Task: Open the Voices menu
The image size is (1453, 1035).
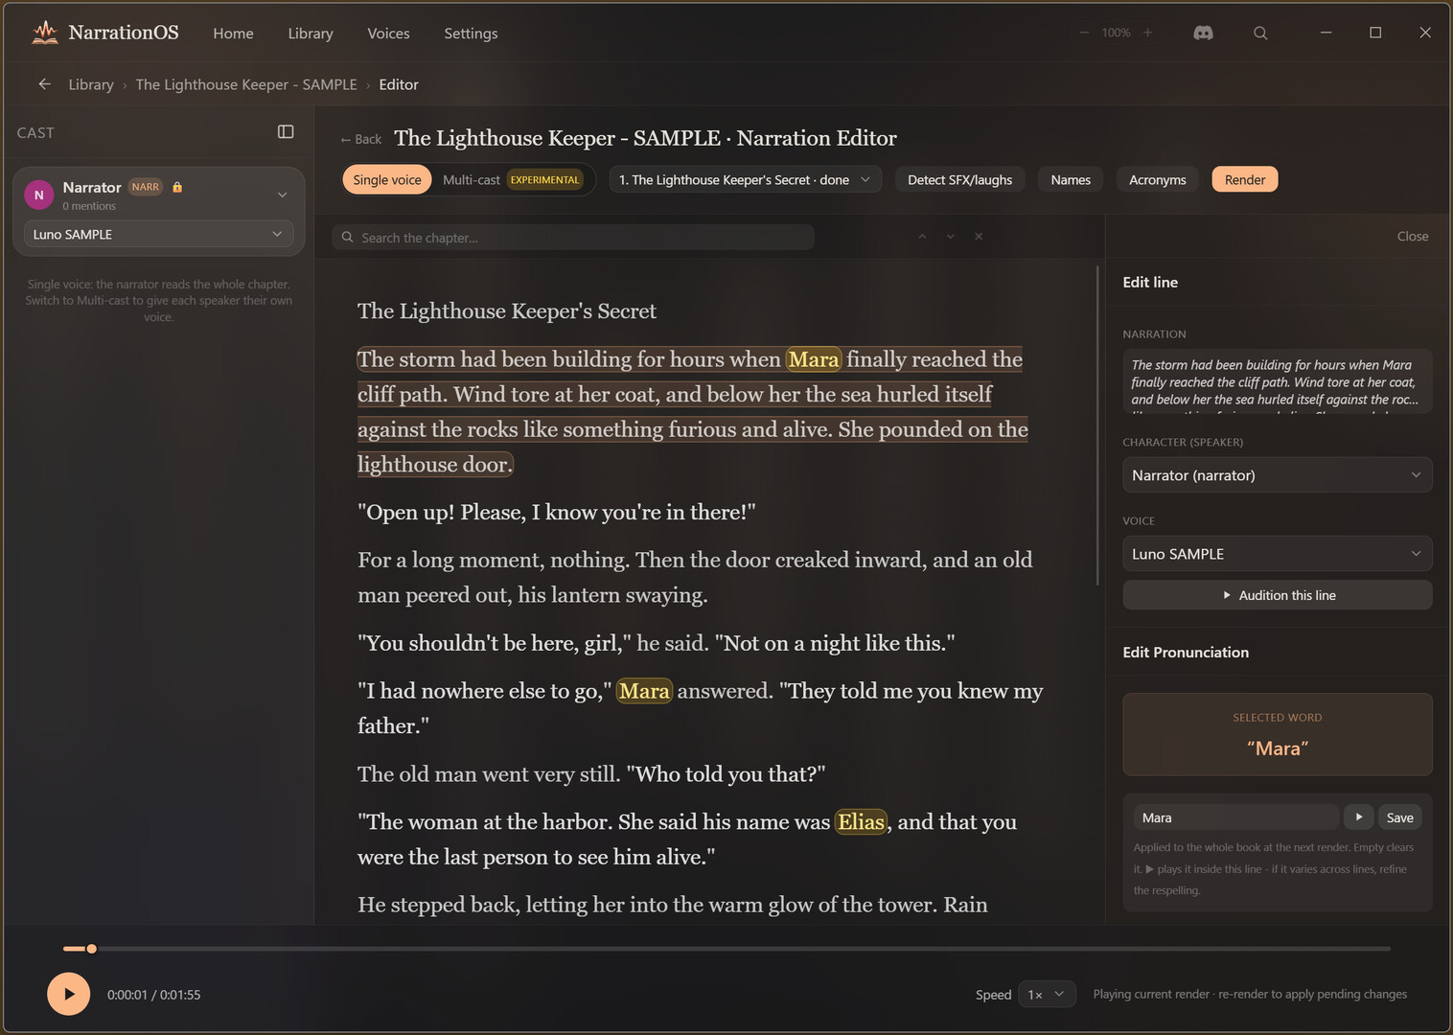Action: point(388,34)
